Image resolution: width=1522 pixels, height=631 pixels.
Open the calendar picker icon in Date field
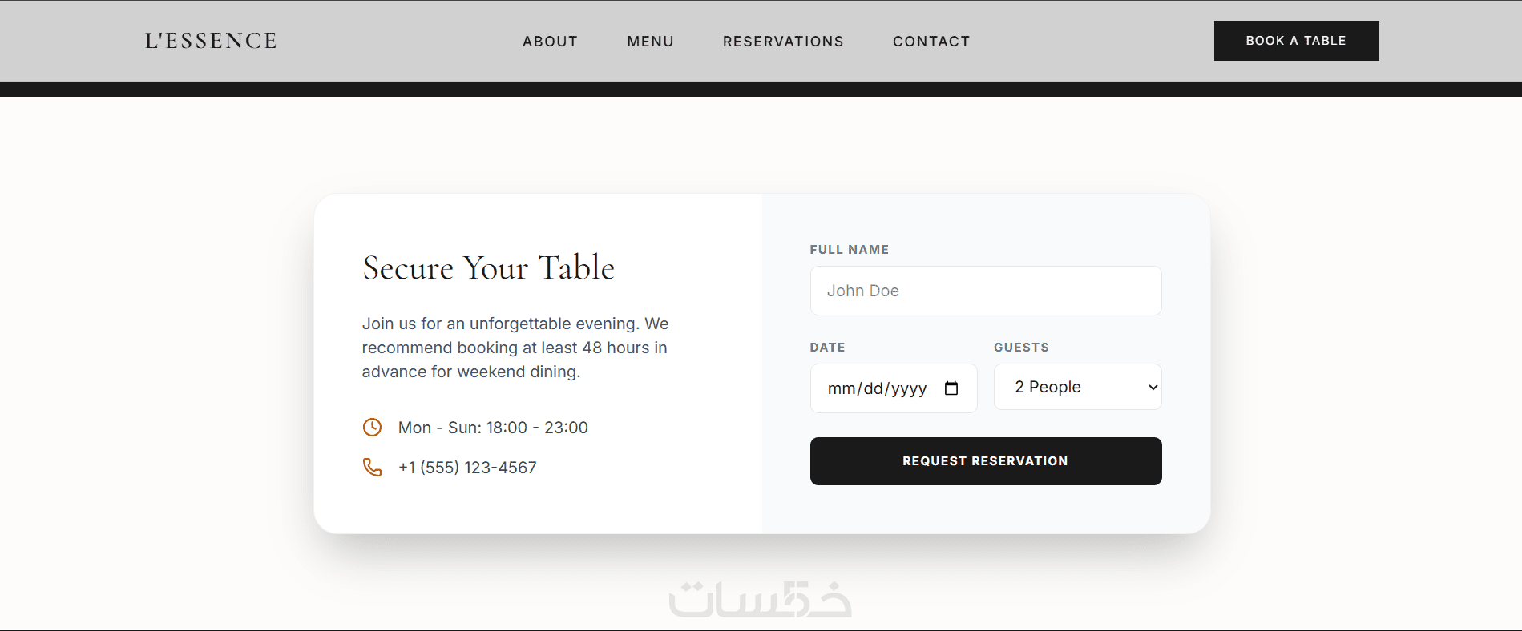pos(951,388)
